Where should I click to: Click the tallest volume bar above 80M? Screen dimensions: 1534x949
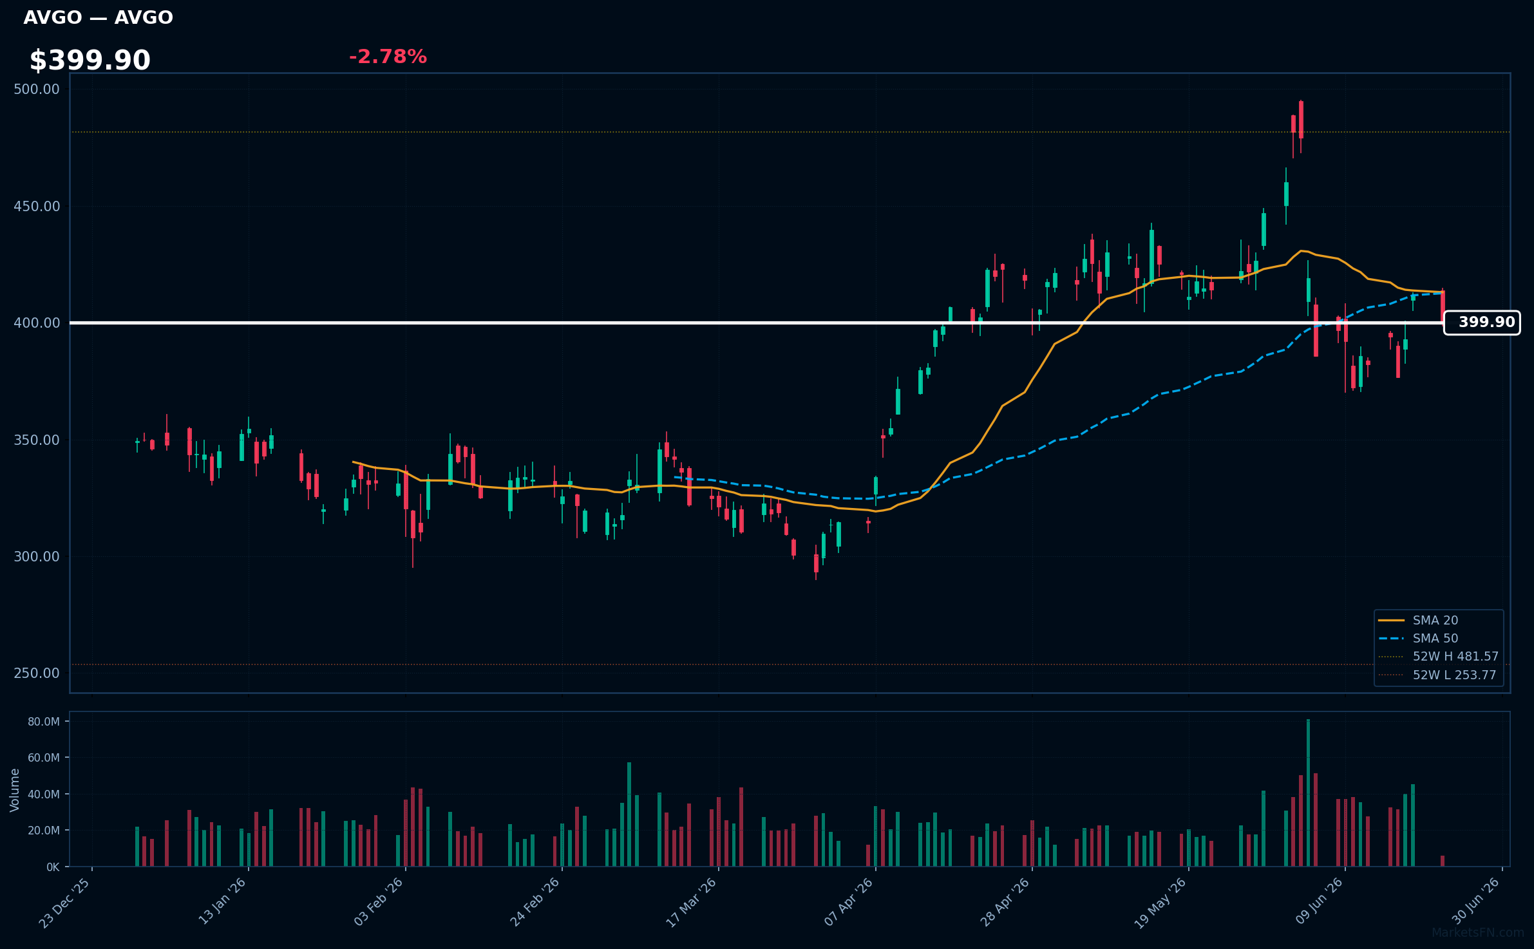pos(1308,793)
